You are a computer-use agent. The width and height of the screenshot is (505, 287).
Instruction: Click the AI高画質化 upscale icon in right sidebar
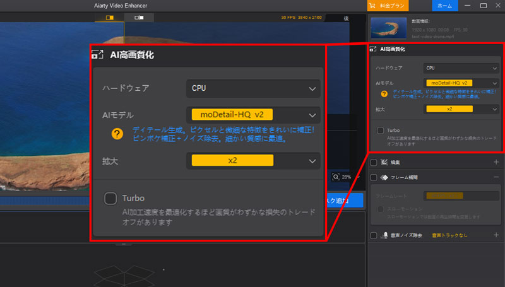pos(373,49)
